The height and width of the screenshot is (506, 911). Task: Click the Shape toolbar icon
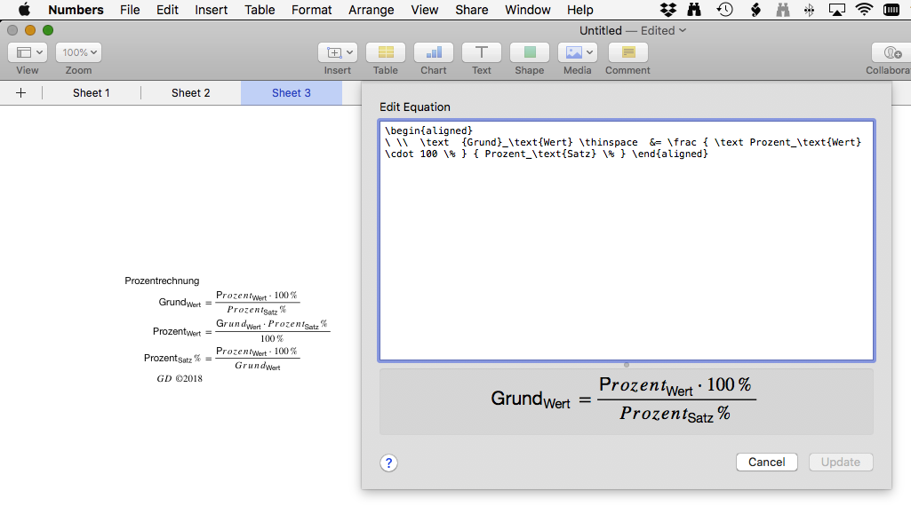click(530, 52)
